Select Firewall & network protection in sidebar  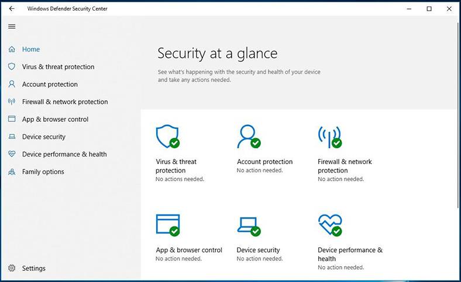[x=65, y=101]
